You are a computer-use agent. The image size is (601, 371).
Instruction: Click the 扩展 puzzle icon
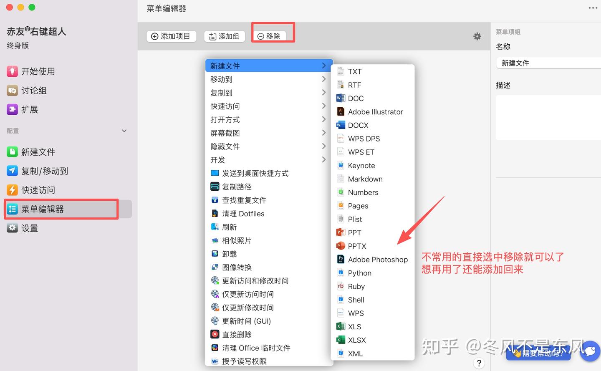(12, 109)
